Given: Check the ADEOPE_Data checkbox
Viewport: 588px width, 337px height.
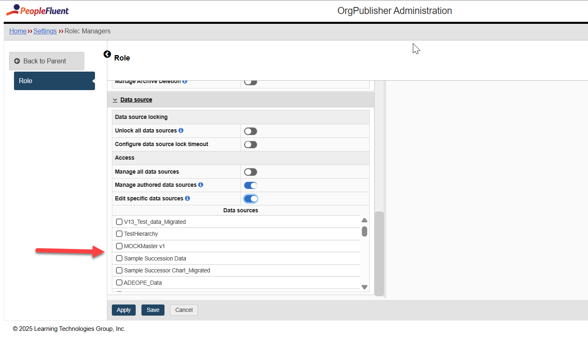Looking at the screenshot, I should point(119,283).
